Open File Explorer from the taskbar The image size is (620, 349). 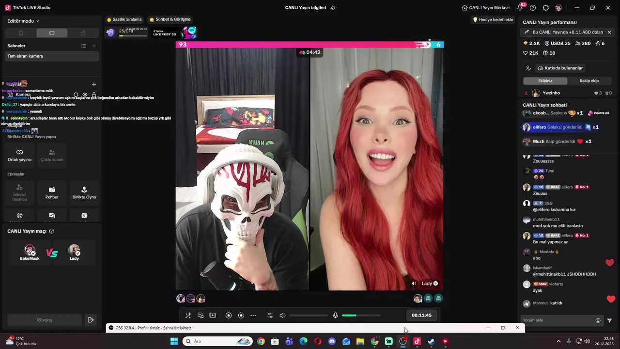click(x=360, y=341)
